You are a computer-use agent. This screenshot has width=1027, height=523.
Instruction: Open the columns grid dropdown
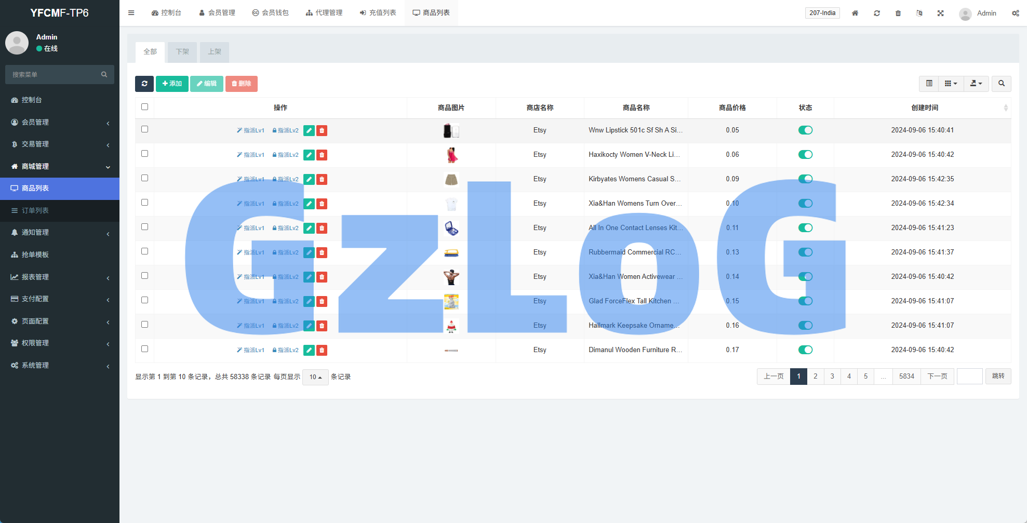(x=951, y=84)
